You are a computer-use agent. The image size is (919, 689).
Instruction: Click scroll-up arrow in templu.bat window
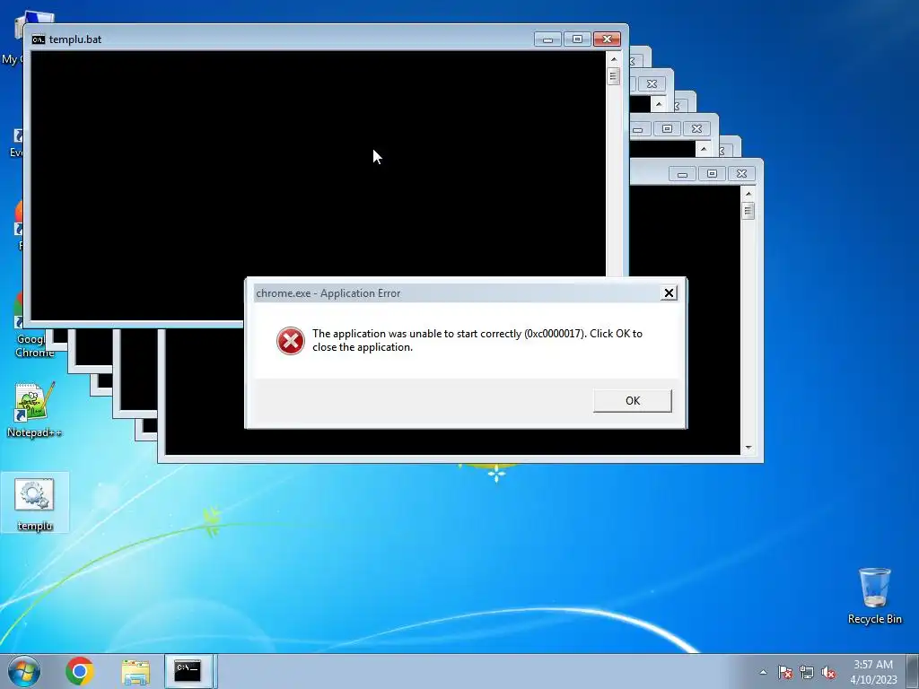point(614,59)
